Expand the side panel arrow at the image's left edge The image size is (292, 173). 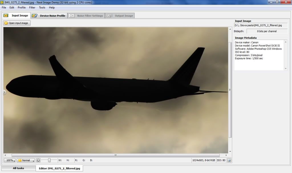click(5, 92)
